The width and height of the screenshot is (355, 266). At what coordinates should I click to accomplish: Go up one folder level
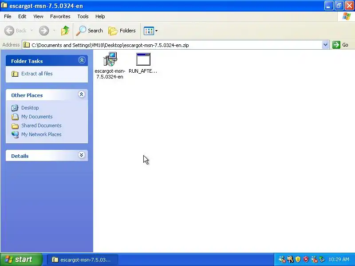pyautogui.click(x=65, y=31)
